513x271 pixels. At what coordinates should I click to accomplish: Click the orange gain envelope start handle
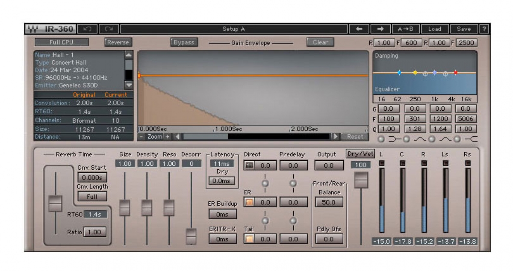[x=139, y=76]
